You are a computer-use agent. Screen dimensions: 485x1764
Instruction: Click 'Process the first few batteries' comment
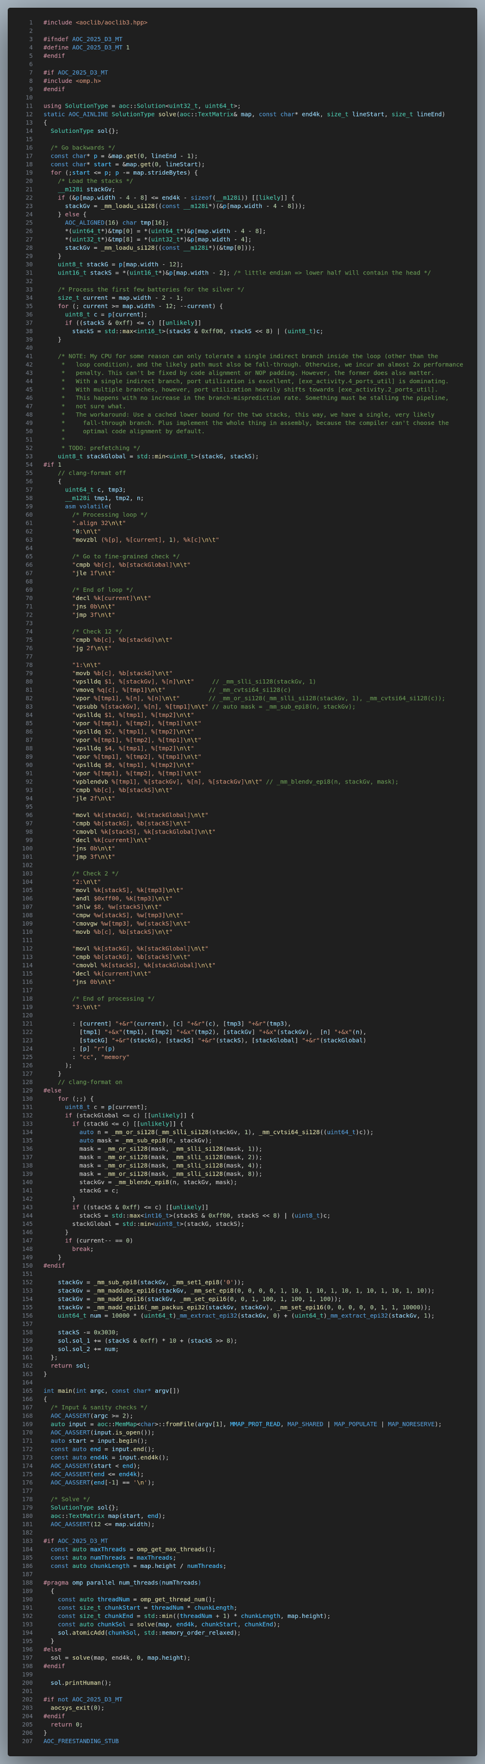click(x=151, y=290)
